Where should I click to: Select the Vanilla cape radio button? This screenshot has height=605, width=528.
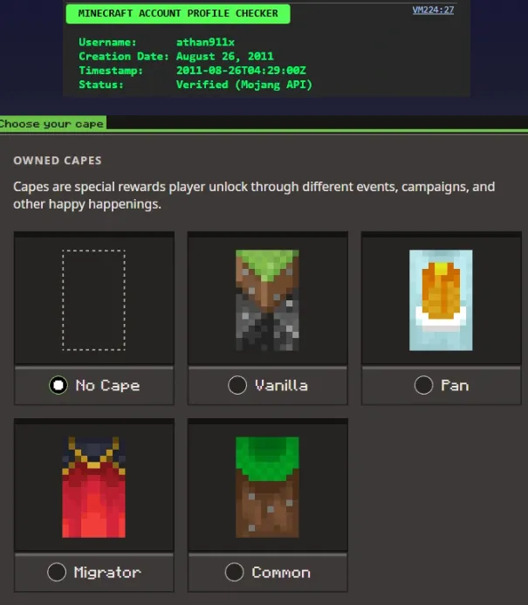[x=237, y=385]
